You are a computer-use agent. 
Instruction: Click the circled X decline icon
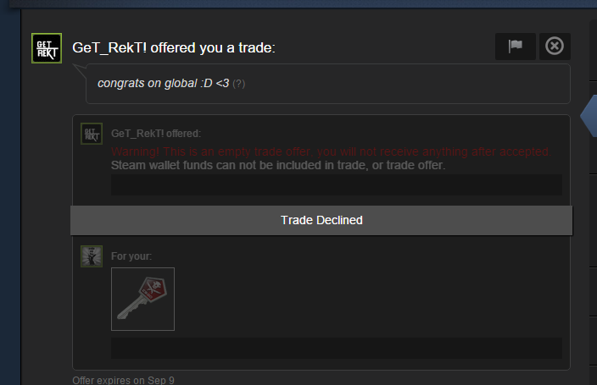(x=555, y=47)
